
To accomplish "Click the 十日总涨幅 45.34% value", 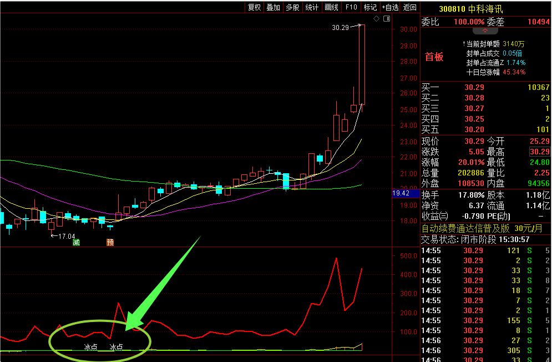I will 514,72.
